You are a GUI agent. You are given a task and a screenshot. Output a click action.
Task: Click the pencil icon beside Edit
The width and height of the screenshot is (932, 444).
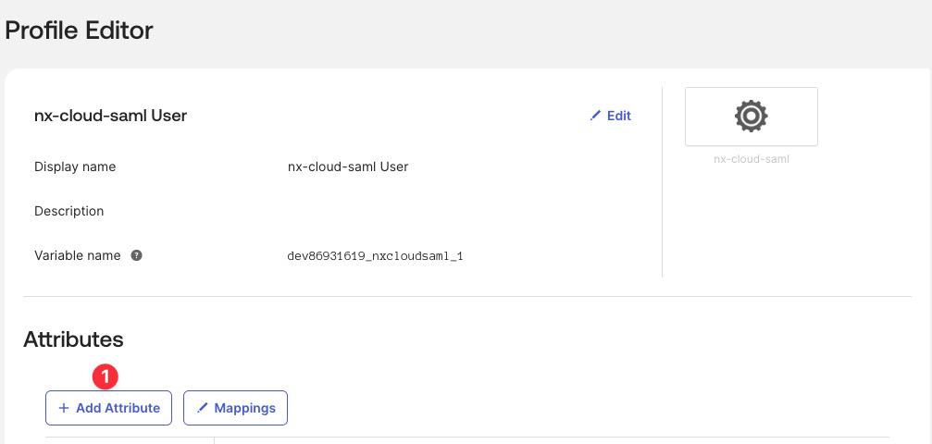[595, 116]
